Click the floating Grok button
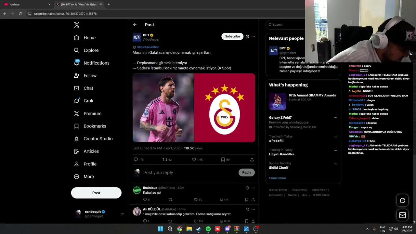Viewport: 416px width, 234px height. pos(402,201)
